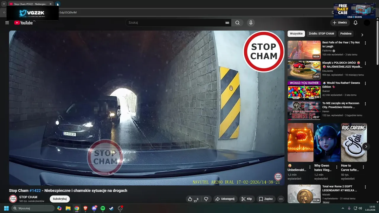Open Best Fails of the Year thumbnail
The image size is (379, 213).
304,50
